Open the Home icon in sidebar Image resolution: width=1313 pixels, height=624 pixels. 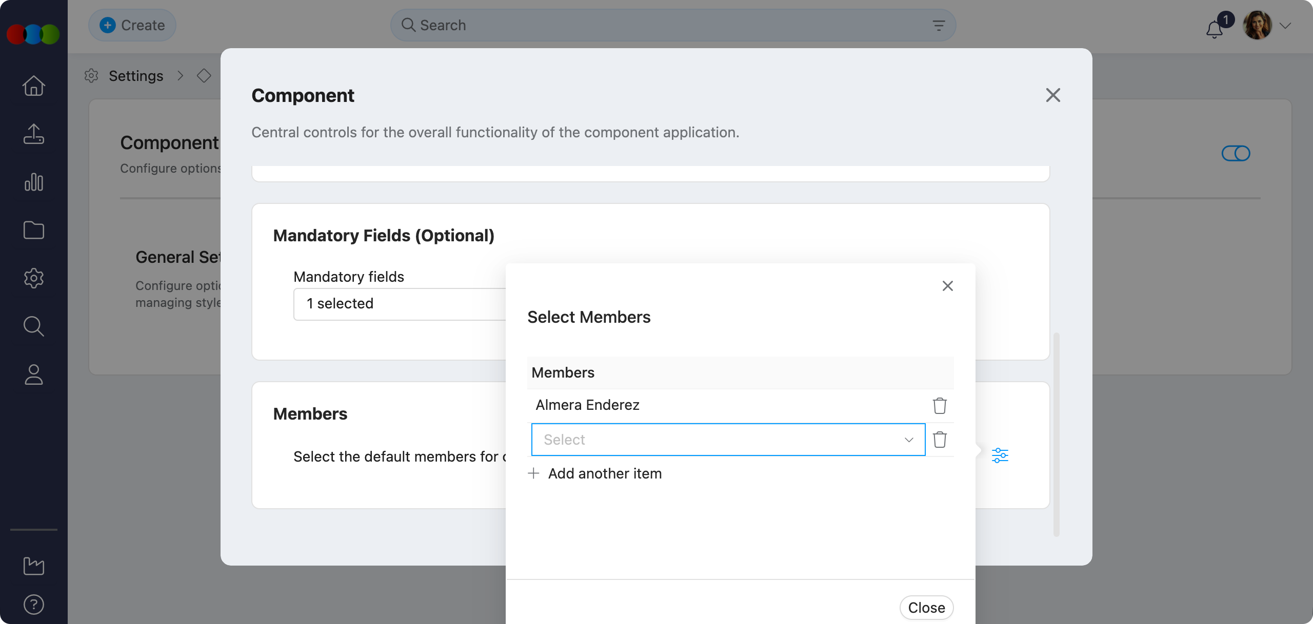34,86
